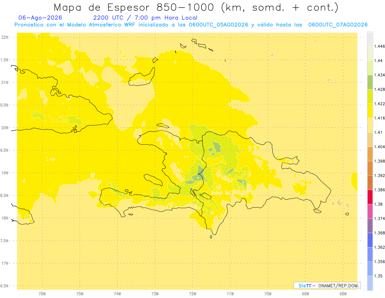The image size is (385, 298).
Task: Click the 18N latitude label
Action: [5, 218]
